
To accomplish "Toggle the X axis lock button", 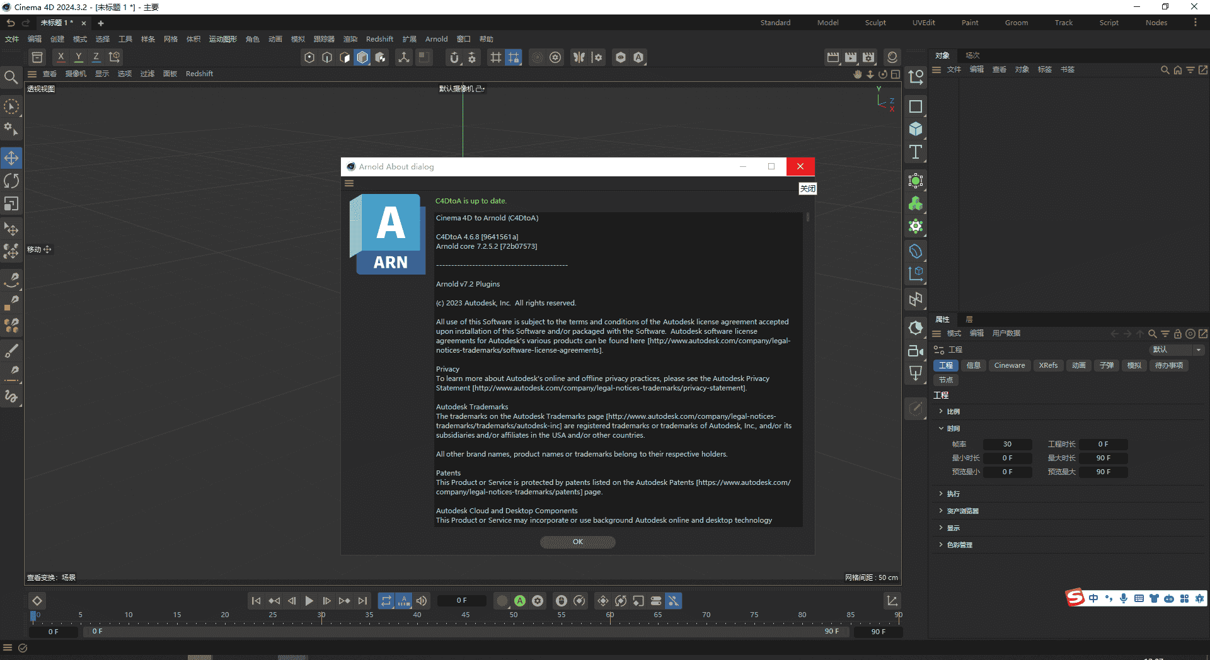I will pos(60,57).
